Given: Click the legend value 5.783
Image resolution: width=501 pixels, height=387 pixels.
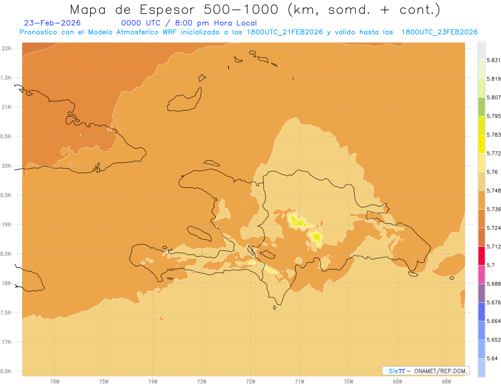Looking at the screenshot, I should click(x=493, y=135).
